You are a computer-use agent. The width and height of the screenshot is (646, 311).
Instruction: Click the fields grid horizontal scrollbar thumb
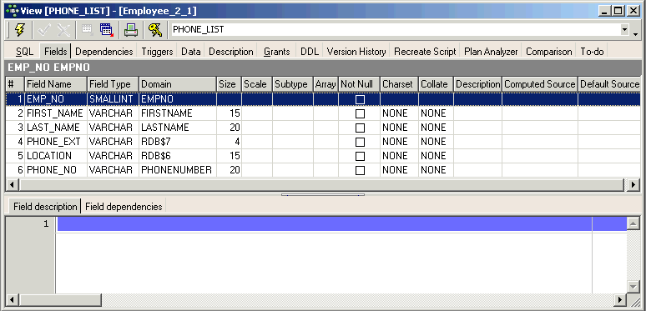(321, 185)
